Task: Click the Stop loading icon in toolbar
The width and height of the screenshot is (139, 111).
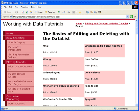Action: tap(23, 12)
